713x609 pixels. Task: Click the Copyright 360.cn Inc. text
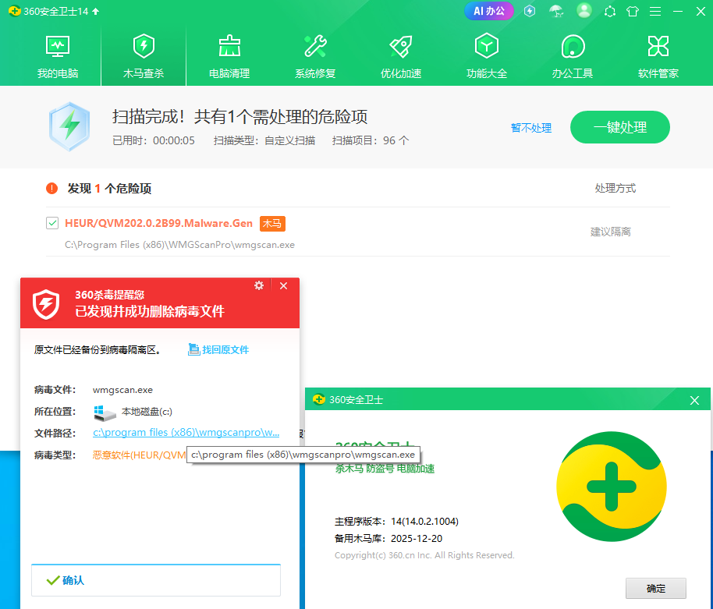pos(424,555)
